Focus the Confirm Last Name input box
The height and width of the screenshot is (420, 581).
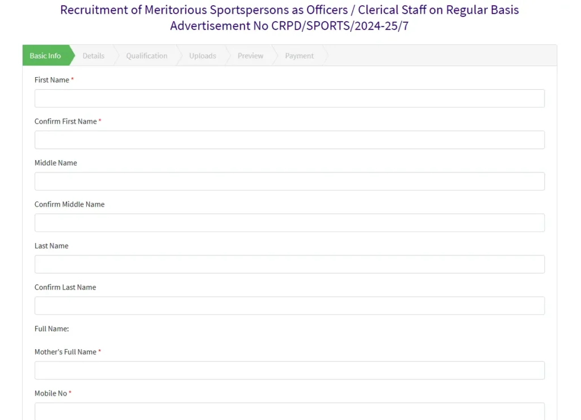(x=289, y=305)
